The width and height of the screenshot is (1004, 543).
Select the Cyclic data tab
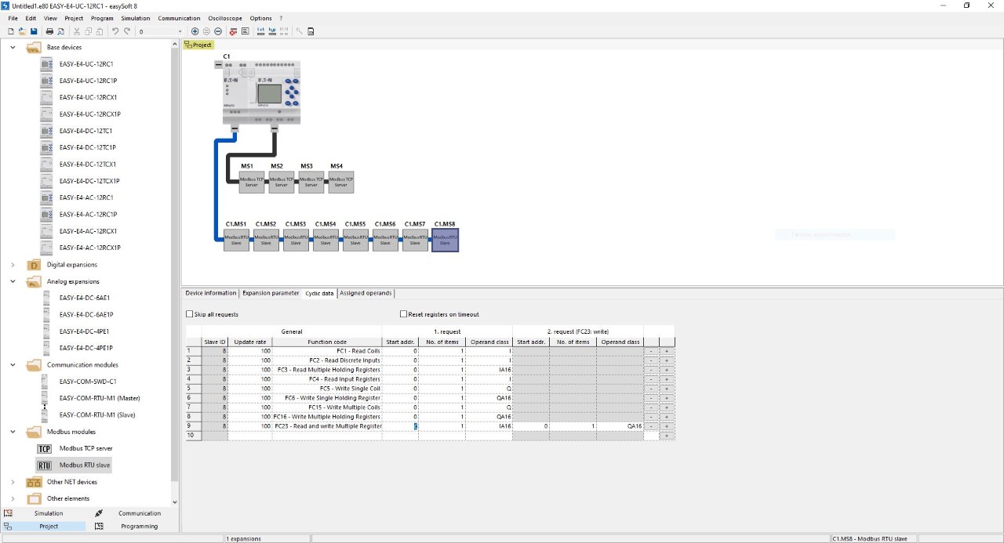coord(320,293)
